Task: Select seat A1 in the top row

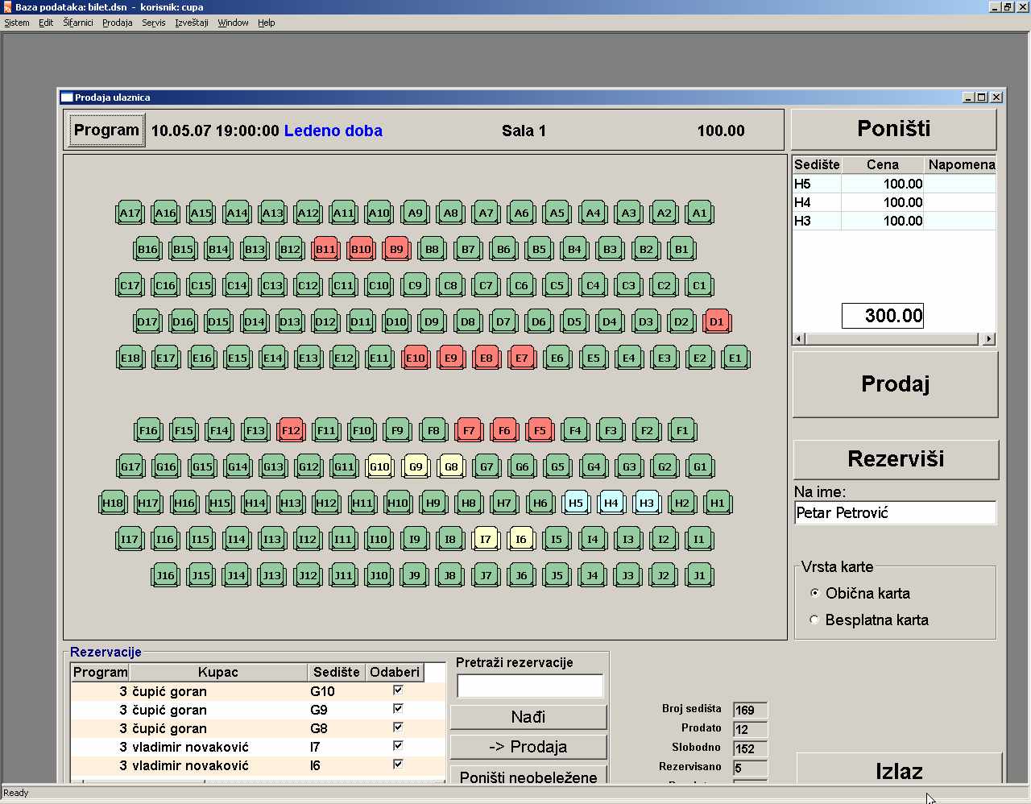Action: pos(700,213)
